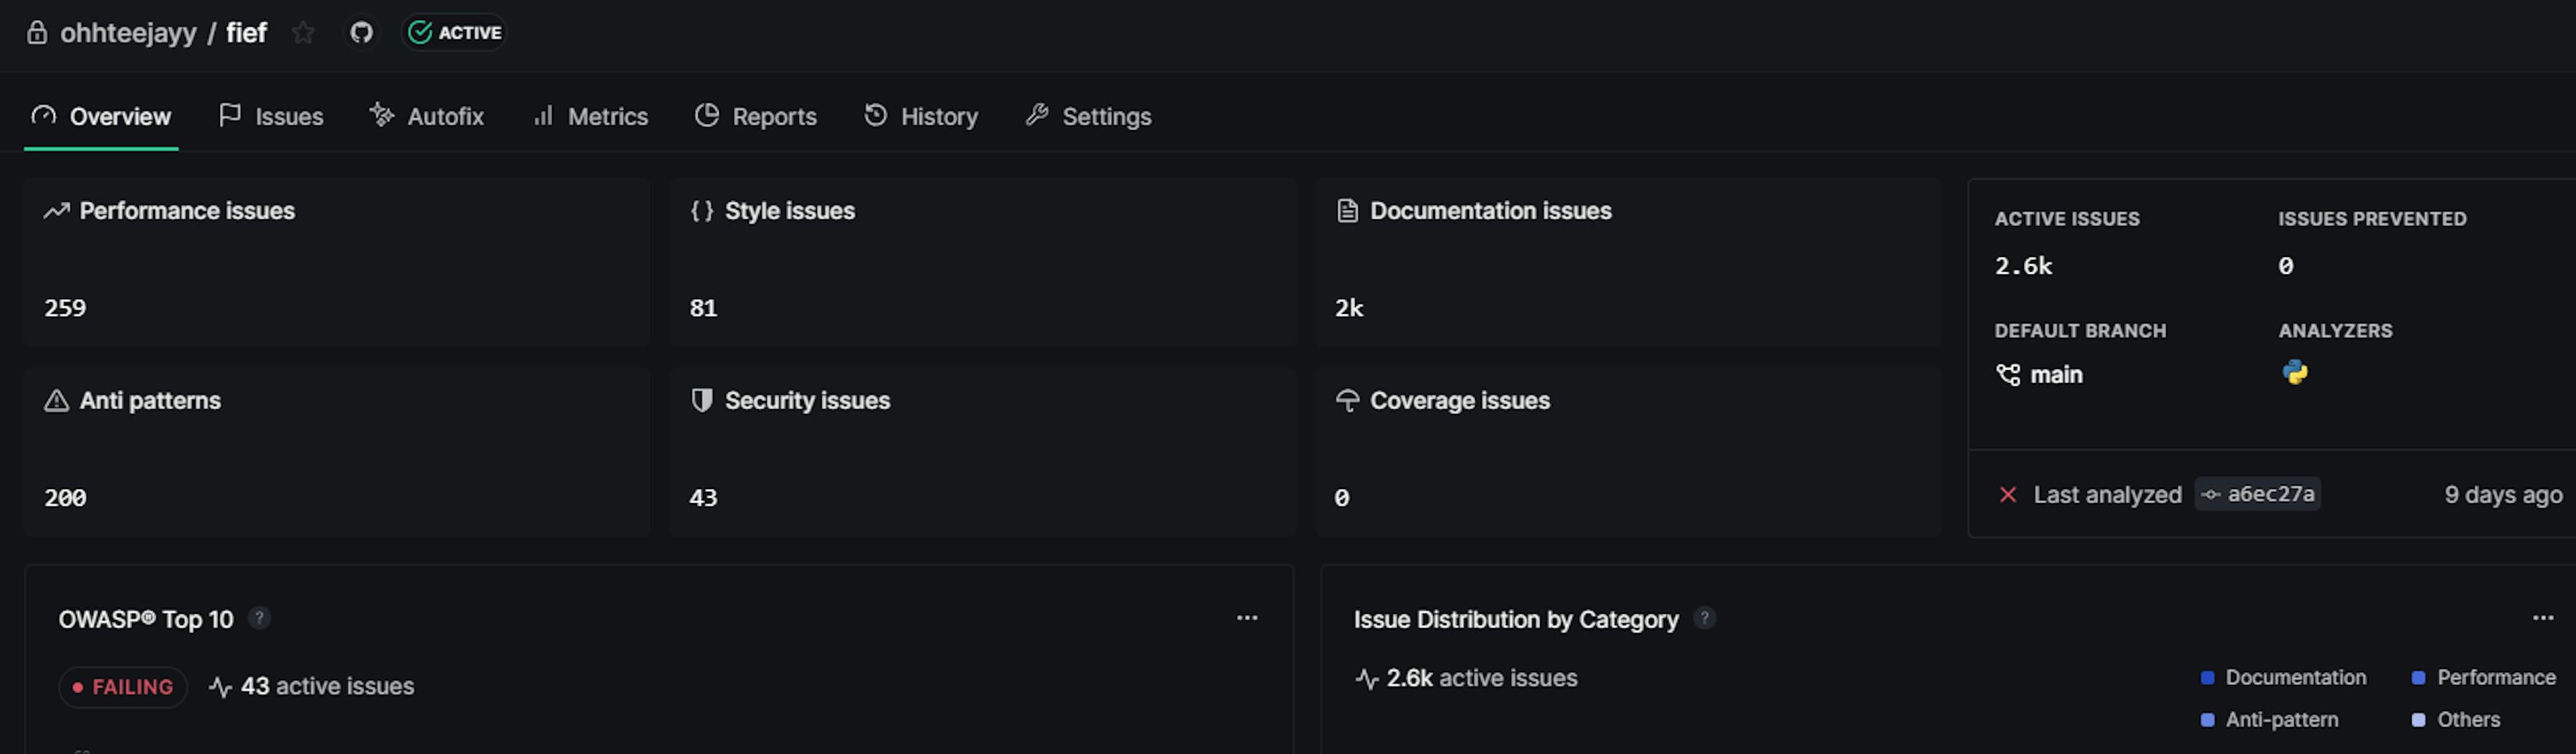Image resolution: width=2576 pixels, height=754 pixels.
Task: Click the History clock icon
Action: pyautogui.click(x=876, y=116)
